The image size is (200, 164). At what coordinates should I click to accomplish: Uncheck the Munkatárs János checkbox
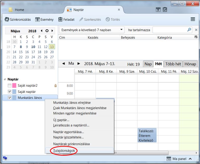(10, 98)
